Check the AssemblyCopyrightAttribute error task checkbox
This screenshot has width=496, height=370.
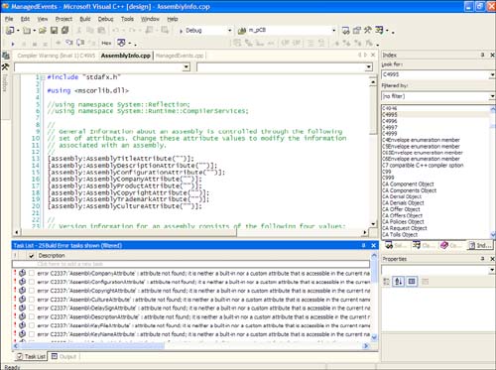[32, 291]
